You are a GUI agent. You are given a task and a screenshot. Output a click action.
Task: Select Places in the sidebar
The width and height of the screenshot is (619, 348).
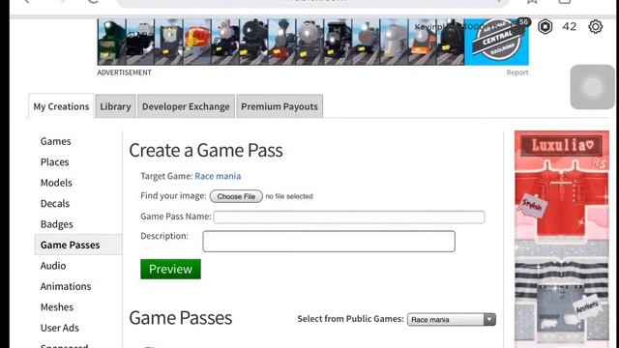point(54,162)
